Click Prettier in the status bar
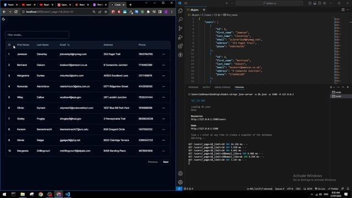The height and width of the screenshot is (198, 352). pos(333,189)
